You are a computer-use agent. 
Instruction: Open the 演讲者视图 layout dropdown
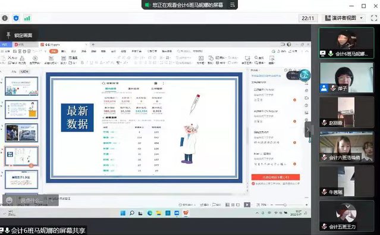(344, 18)
